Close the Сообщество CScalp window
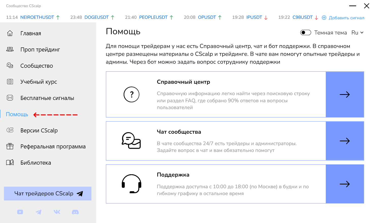 [x=367, y=6]
